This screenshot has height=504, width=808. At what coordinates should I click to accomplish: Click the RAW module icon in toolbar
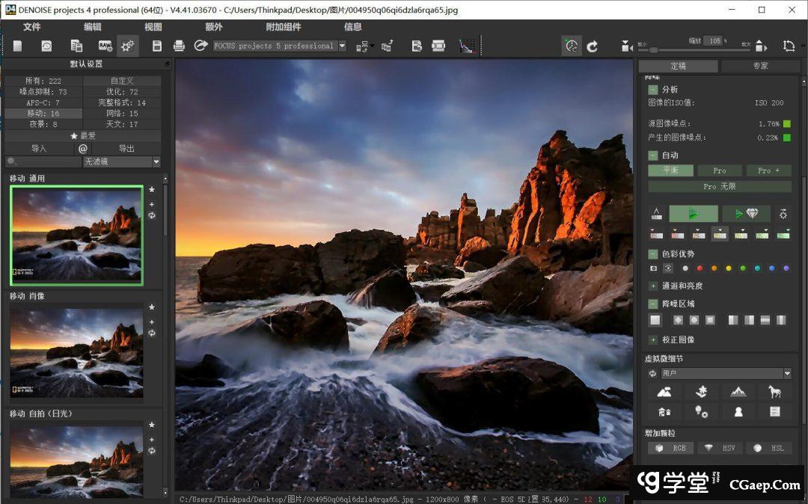[105, 46]
